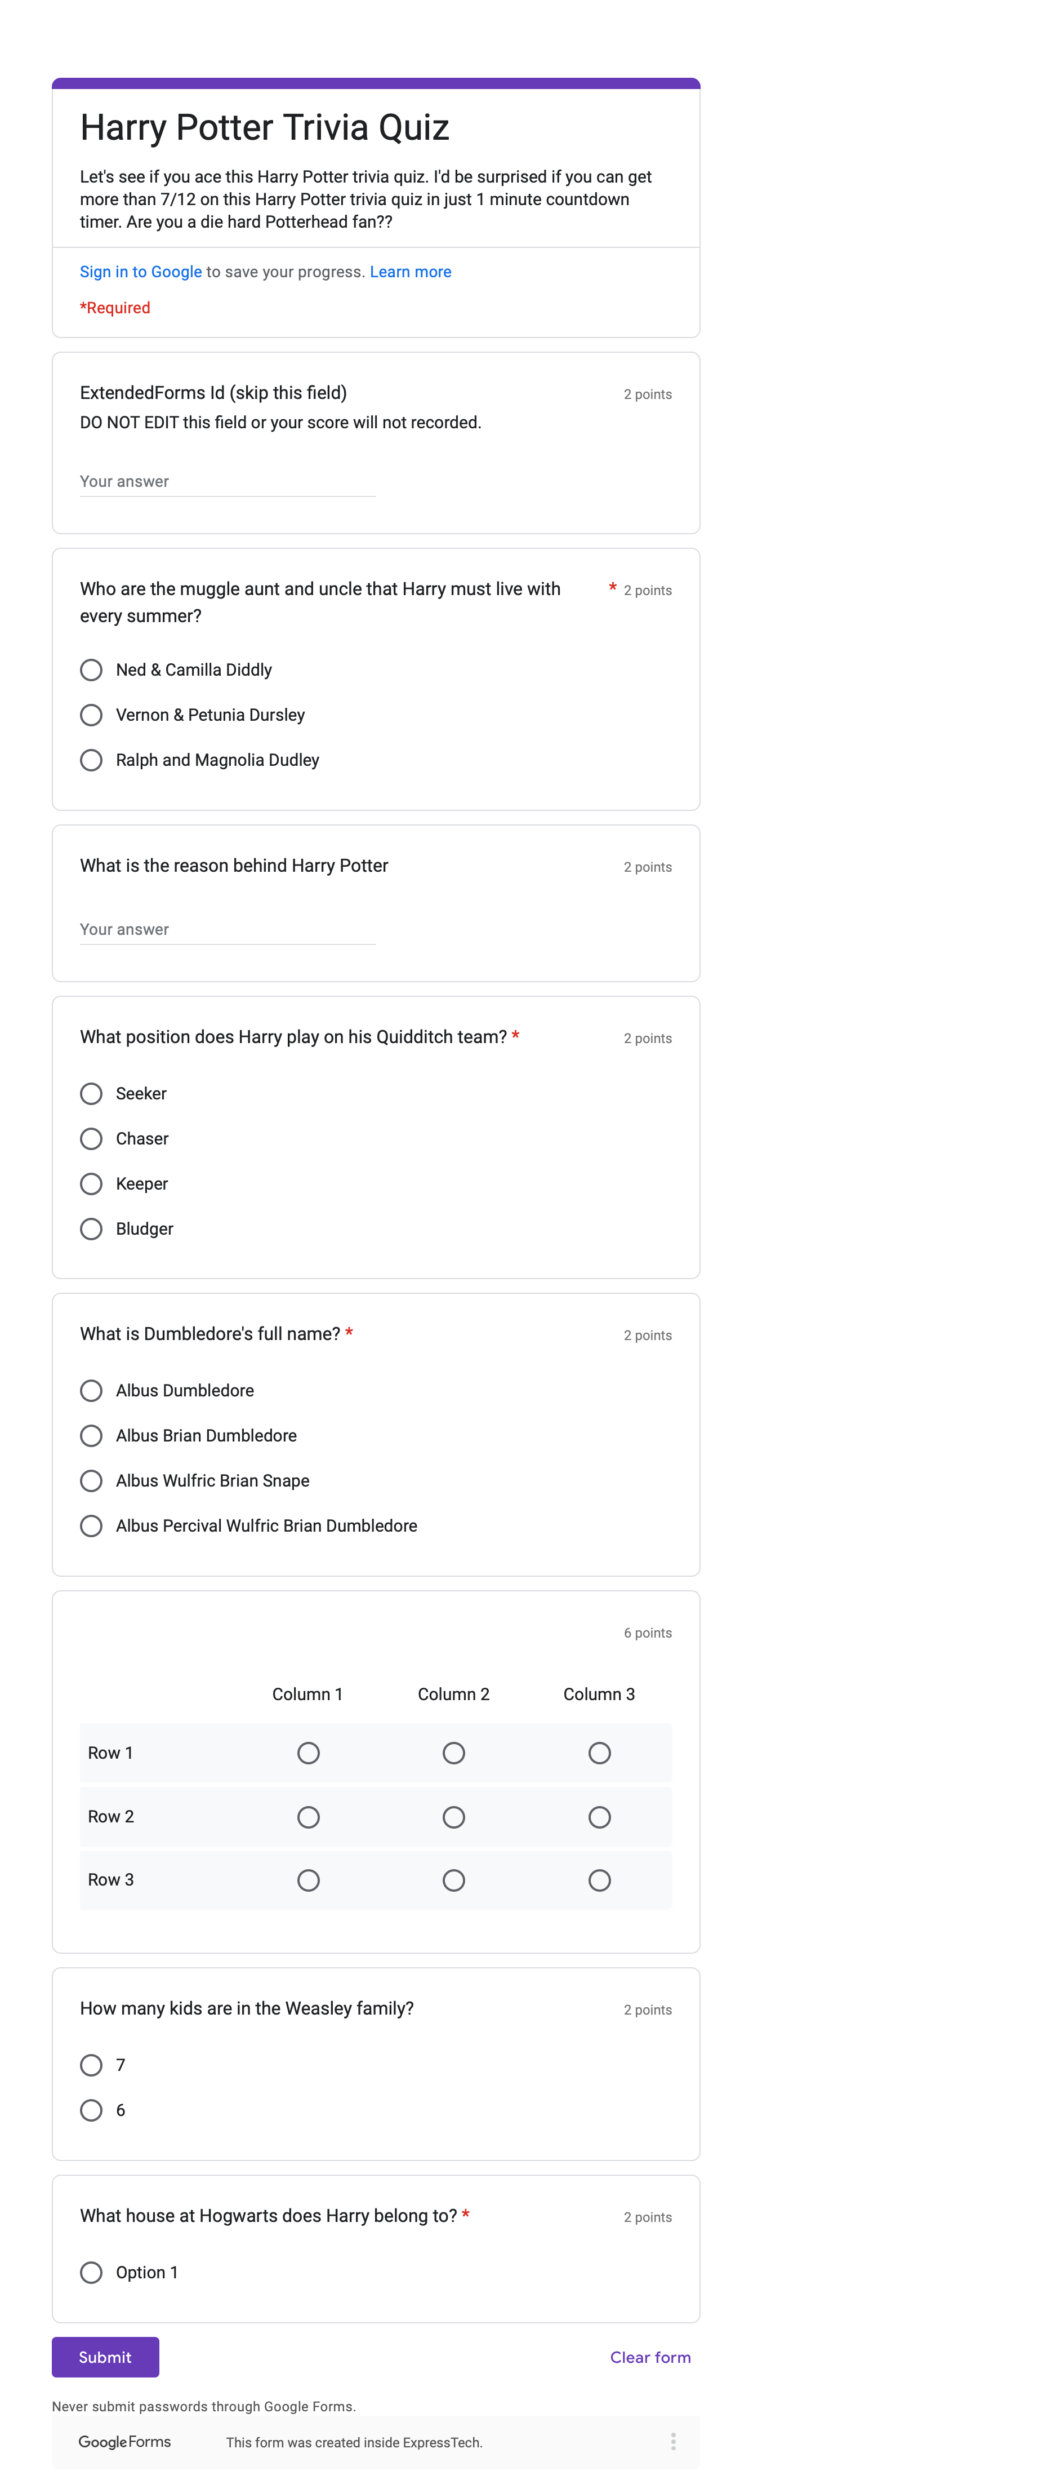The height and width of the screenshot is (2484, 1043).
Task: Select Vernon & Petunia Dursley option
Action: point(92,715)
